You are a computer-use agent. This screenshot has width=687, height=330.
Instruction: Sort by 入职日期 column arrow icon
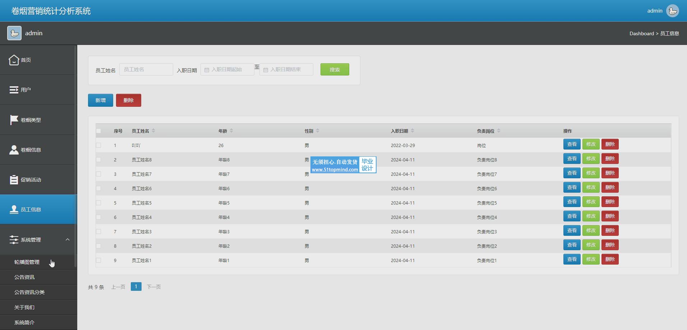(x=412, y=131)
